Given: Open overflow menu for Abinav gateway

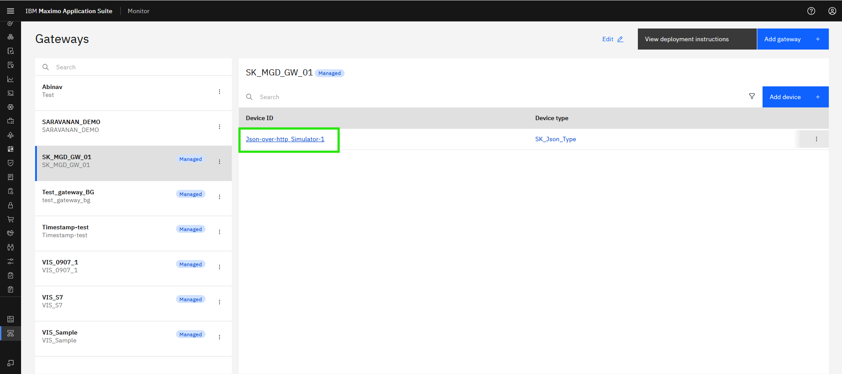Looking at the screenshot, I should (219, 92).
